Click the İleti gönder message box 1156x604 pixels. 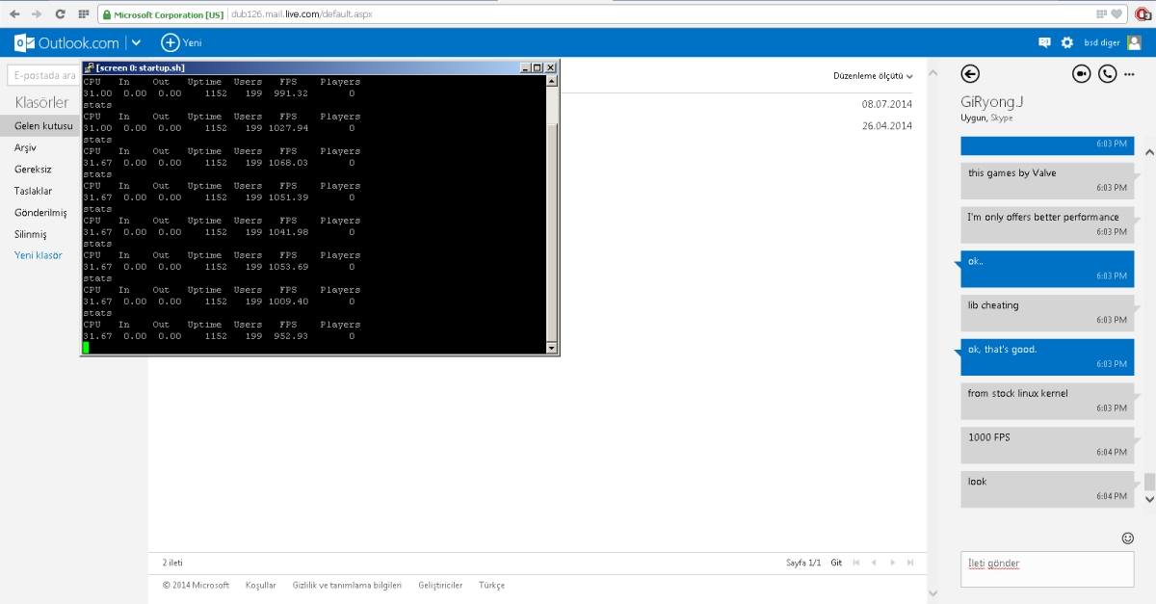point(1047,569)
